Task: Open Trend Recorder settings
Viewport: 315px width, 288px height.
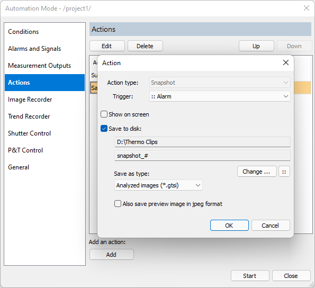Action: point(44,116)
